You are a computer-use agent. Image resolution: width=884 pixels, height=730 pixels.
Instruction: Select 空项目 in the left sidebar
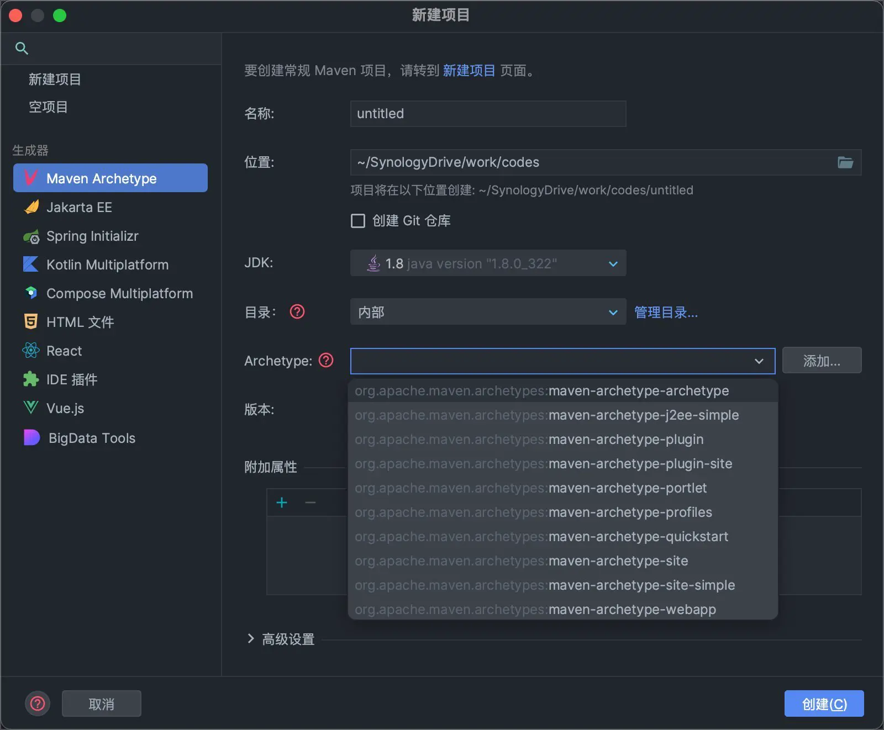[x=49, y=107]
